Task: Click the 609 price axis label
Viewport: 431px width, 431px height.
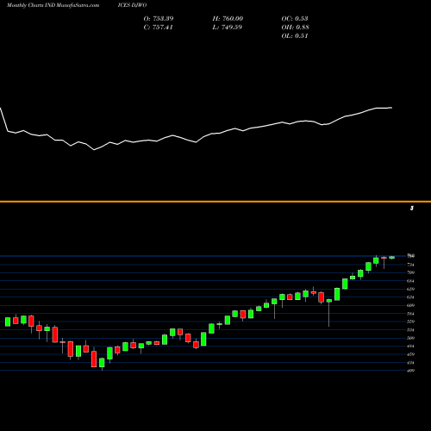Action: pyautogui.click(x=411, y=305)
